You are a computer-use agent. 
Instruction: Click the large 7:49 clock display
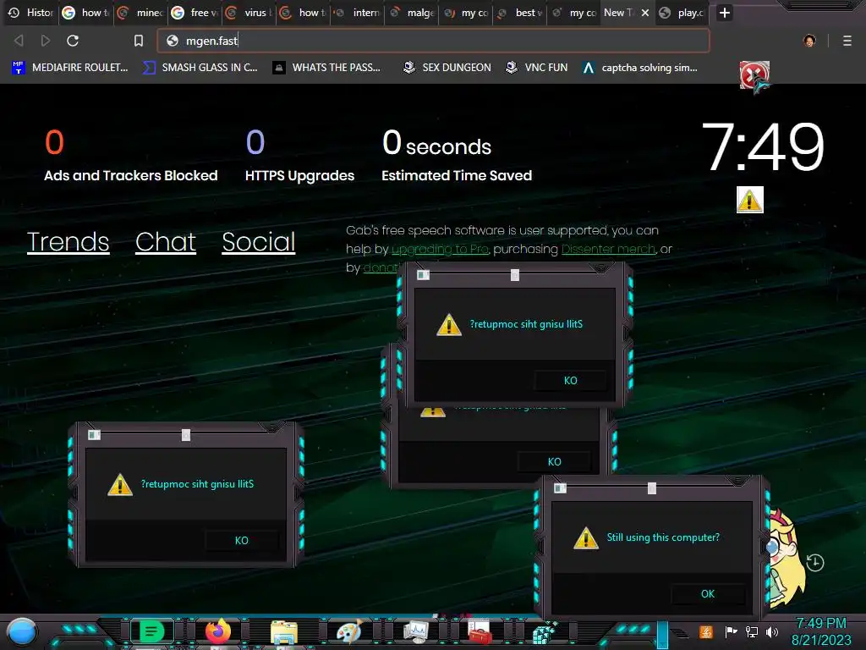[763, 147]
